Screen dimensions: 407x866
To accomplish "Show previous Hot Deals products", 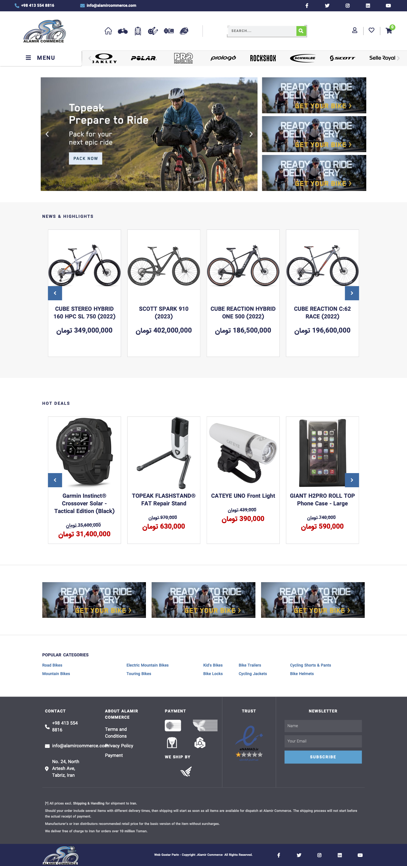I will [x=55, y=480].
